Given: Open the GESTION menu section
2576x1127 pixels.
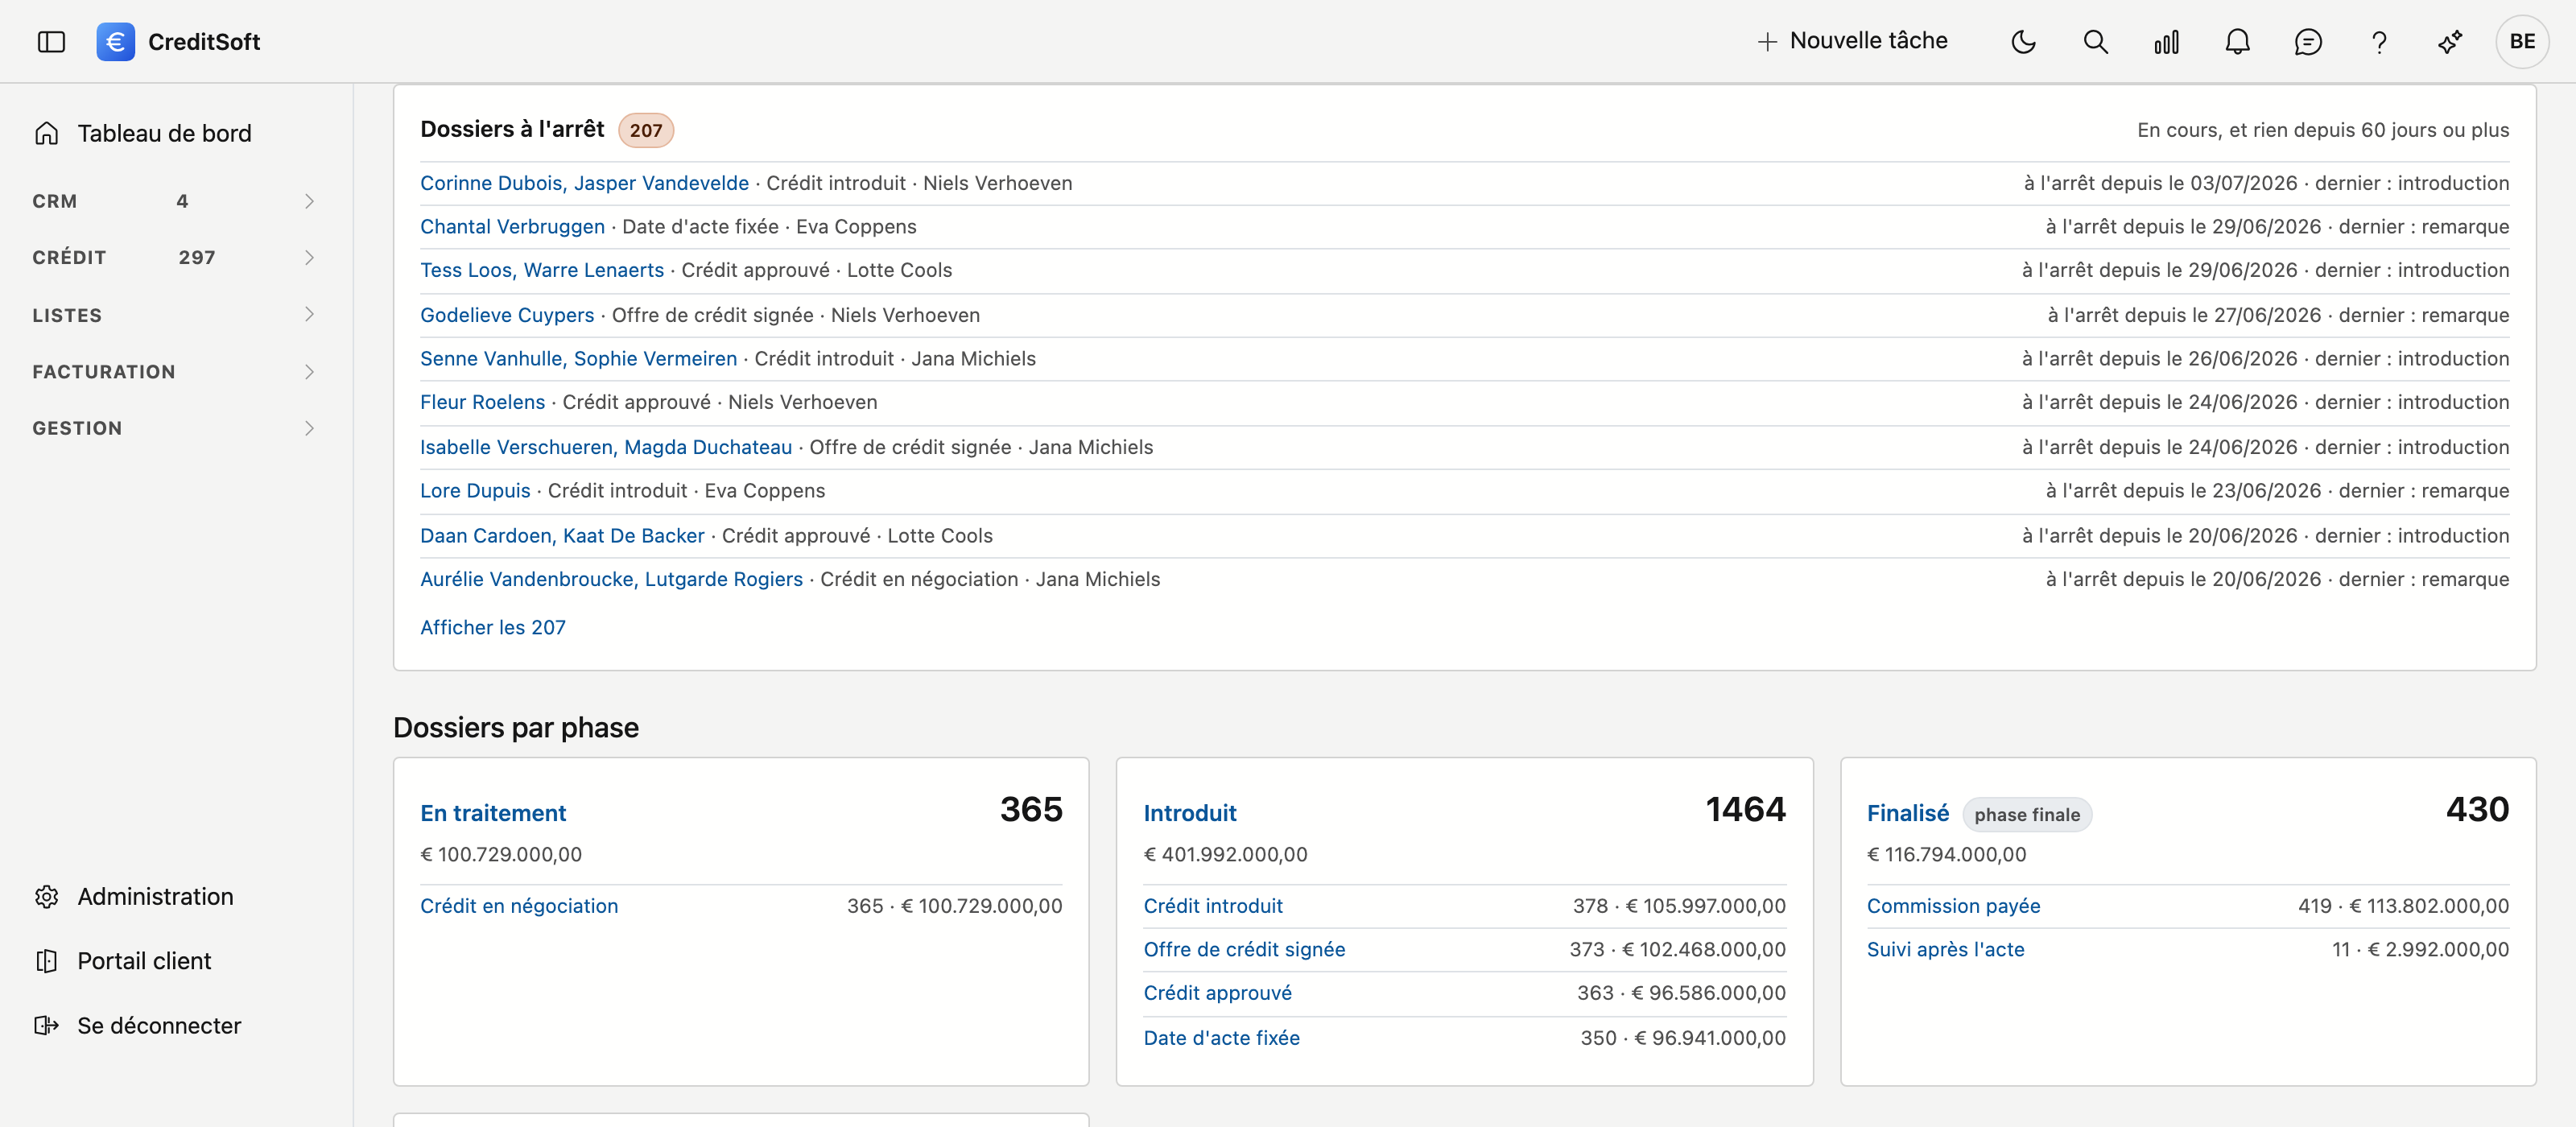Looking at the screenshot, I should click(x=175, y=428).
